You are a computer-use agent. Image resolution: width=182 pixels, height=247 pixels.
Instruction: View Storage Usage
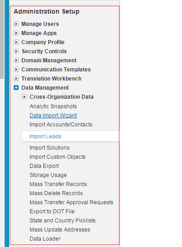[48, 175]
